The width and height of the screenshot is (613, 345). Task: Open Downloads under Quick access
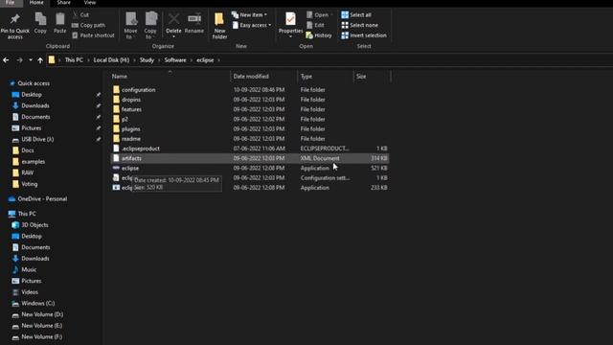point(35,105)
